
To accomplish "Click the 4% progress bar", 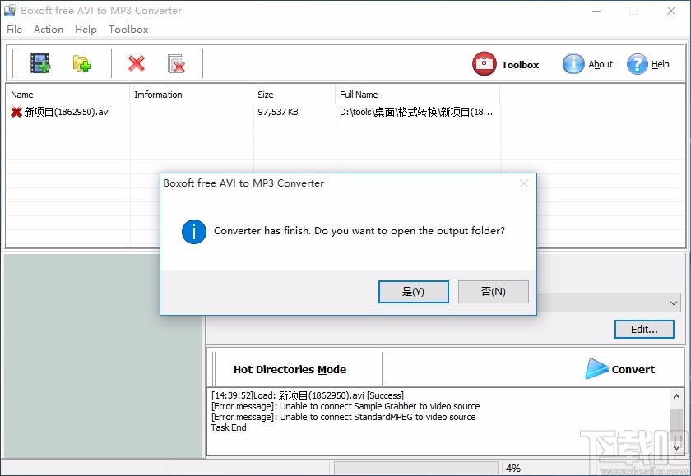I will (x=415, y=467).
